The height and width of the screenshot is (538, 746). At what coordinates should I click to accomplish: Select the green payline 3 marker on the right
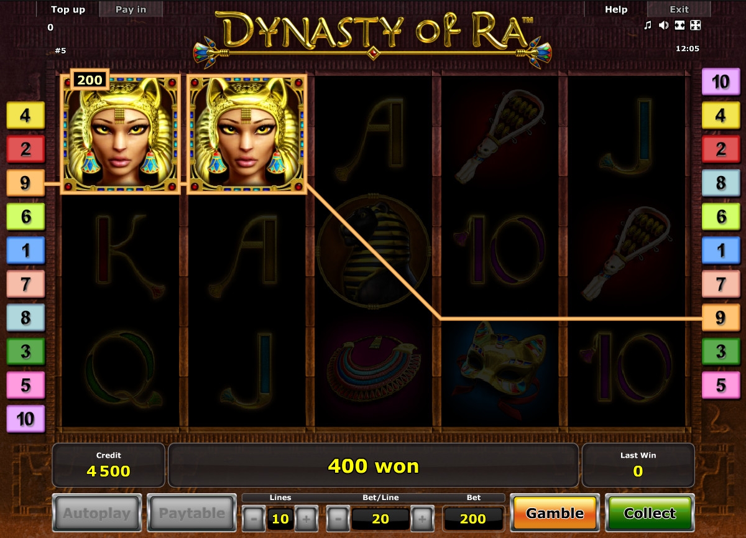point(721,351)
